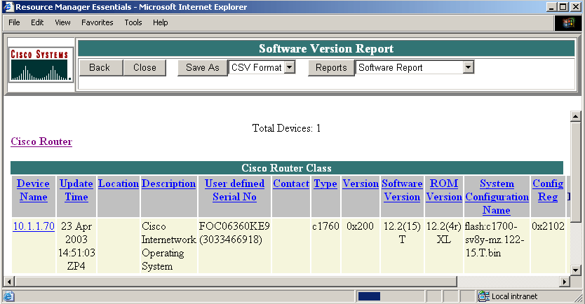Click the Cisco Router Class table banner

pos(286,168)
